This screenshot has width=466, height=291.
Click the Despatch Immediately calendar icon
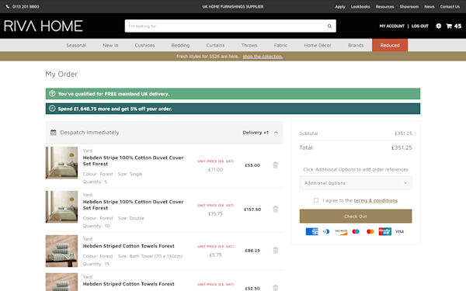[53, 133]
